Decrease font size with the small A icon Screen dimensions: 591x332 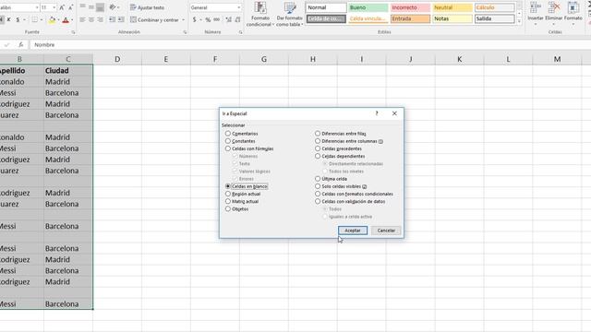(70, 7)
